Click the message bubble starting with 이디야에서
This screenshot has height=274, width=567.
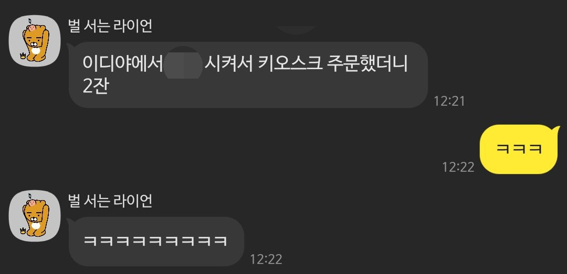pyautogui.click(x=248, y=75)
